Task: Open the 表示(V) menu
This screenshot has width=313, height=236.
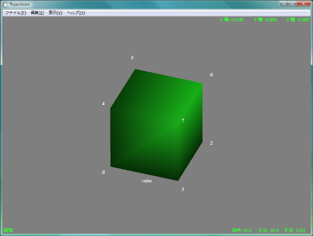Action: [55, 13]
